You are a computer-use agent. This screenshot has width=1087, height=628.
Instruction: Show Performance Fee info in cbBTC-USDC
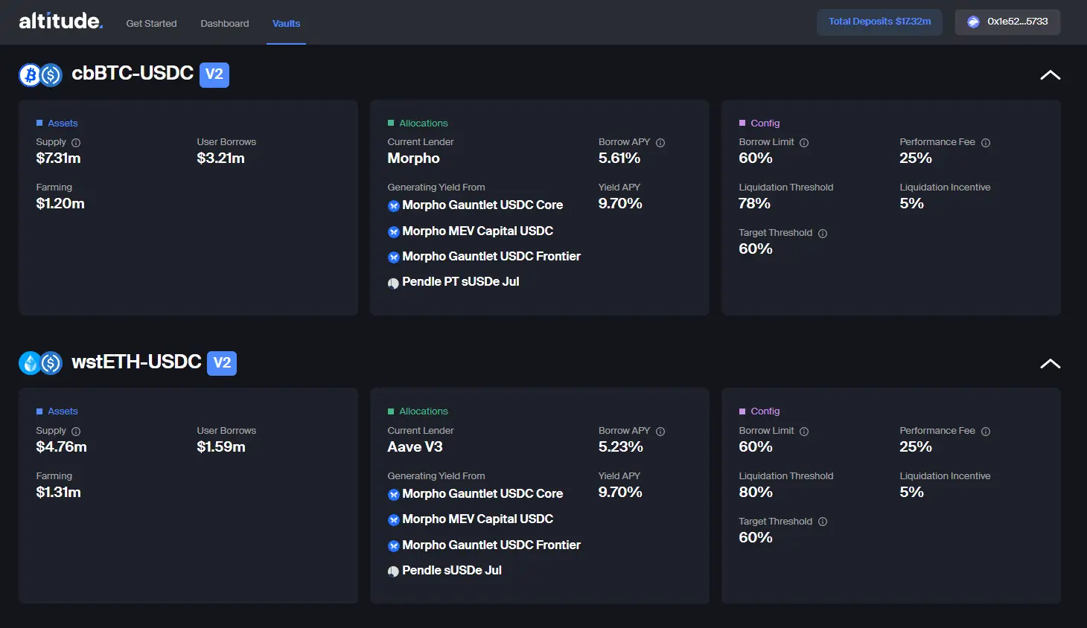(986, 142)
